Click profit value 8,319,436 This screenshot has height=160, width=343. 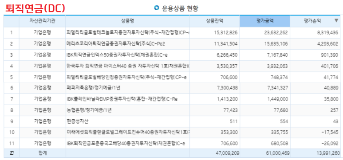[x=327, y=33]
